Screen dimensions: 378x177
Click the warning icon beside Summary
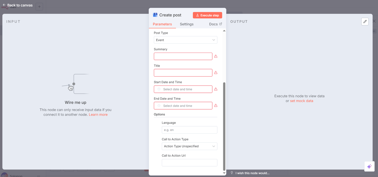click(216, 56)
